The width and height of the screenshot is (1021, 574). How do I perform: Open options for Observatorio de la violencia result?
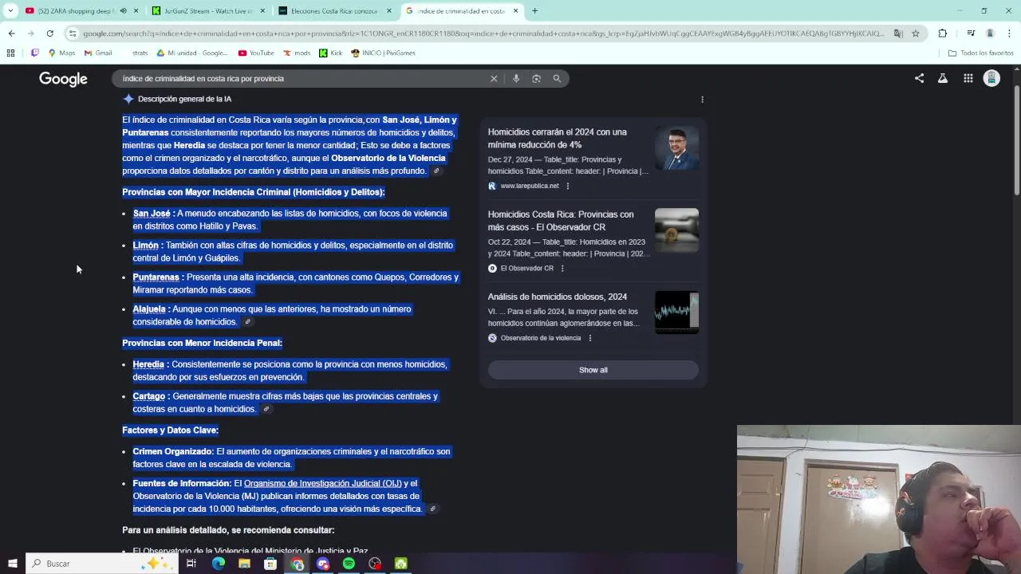(x=590, y=338)
